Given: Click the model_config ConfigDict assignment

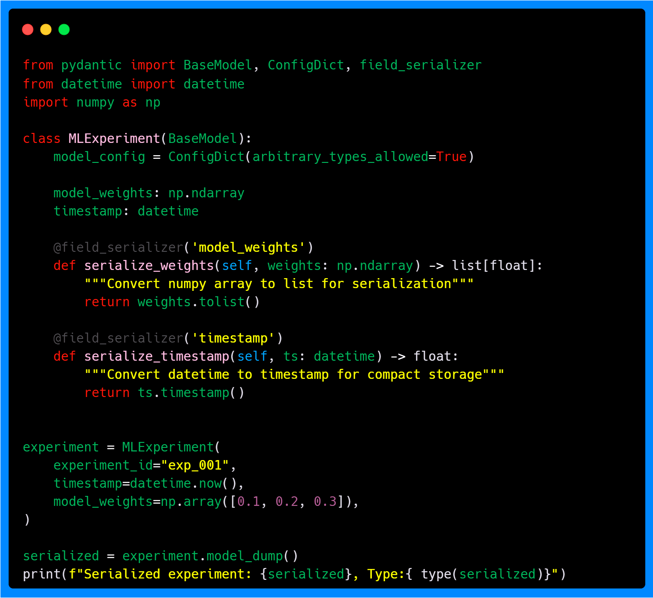Looking at the screenshot, I should tap(263, 157).
